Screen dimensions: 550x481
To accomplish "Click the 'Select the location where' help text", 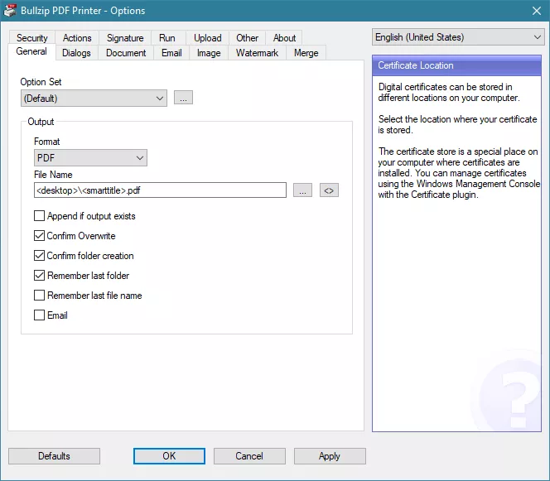I will tap(457, 124).
